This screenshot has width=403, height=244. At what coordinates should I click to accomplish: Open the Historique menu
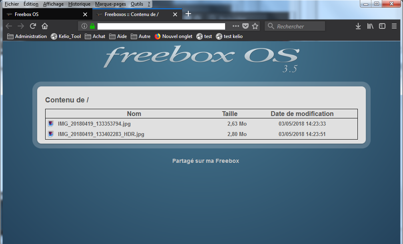click(x=79, y=4)
